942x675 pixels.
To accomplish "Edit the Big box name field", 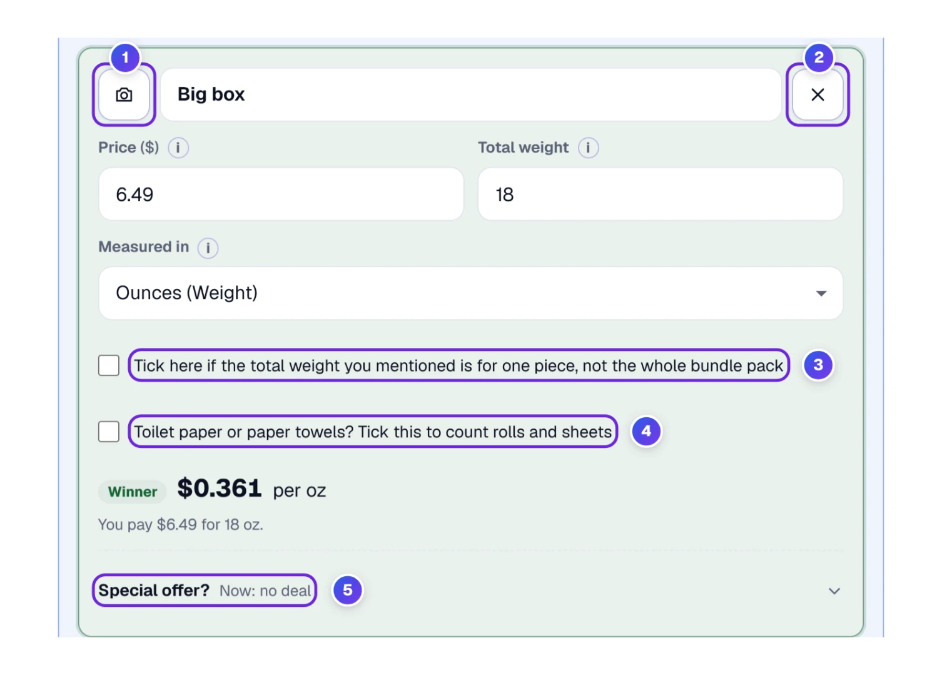I will point(470,94).
